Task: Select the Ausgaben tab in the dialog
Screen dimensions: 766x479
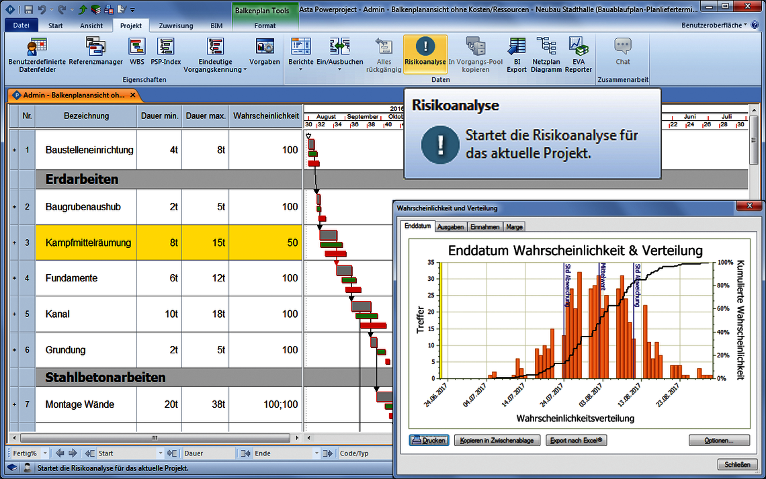Action: [450, 226]
